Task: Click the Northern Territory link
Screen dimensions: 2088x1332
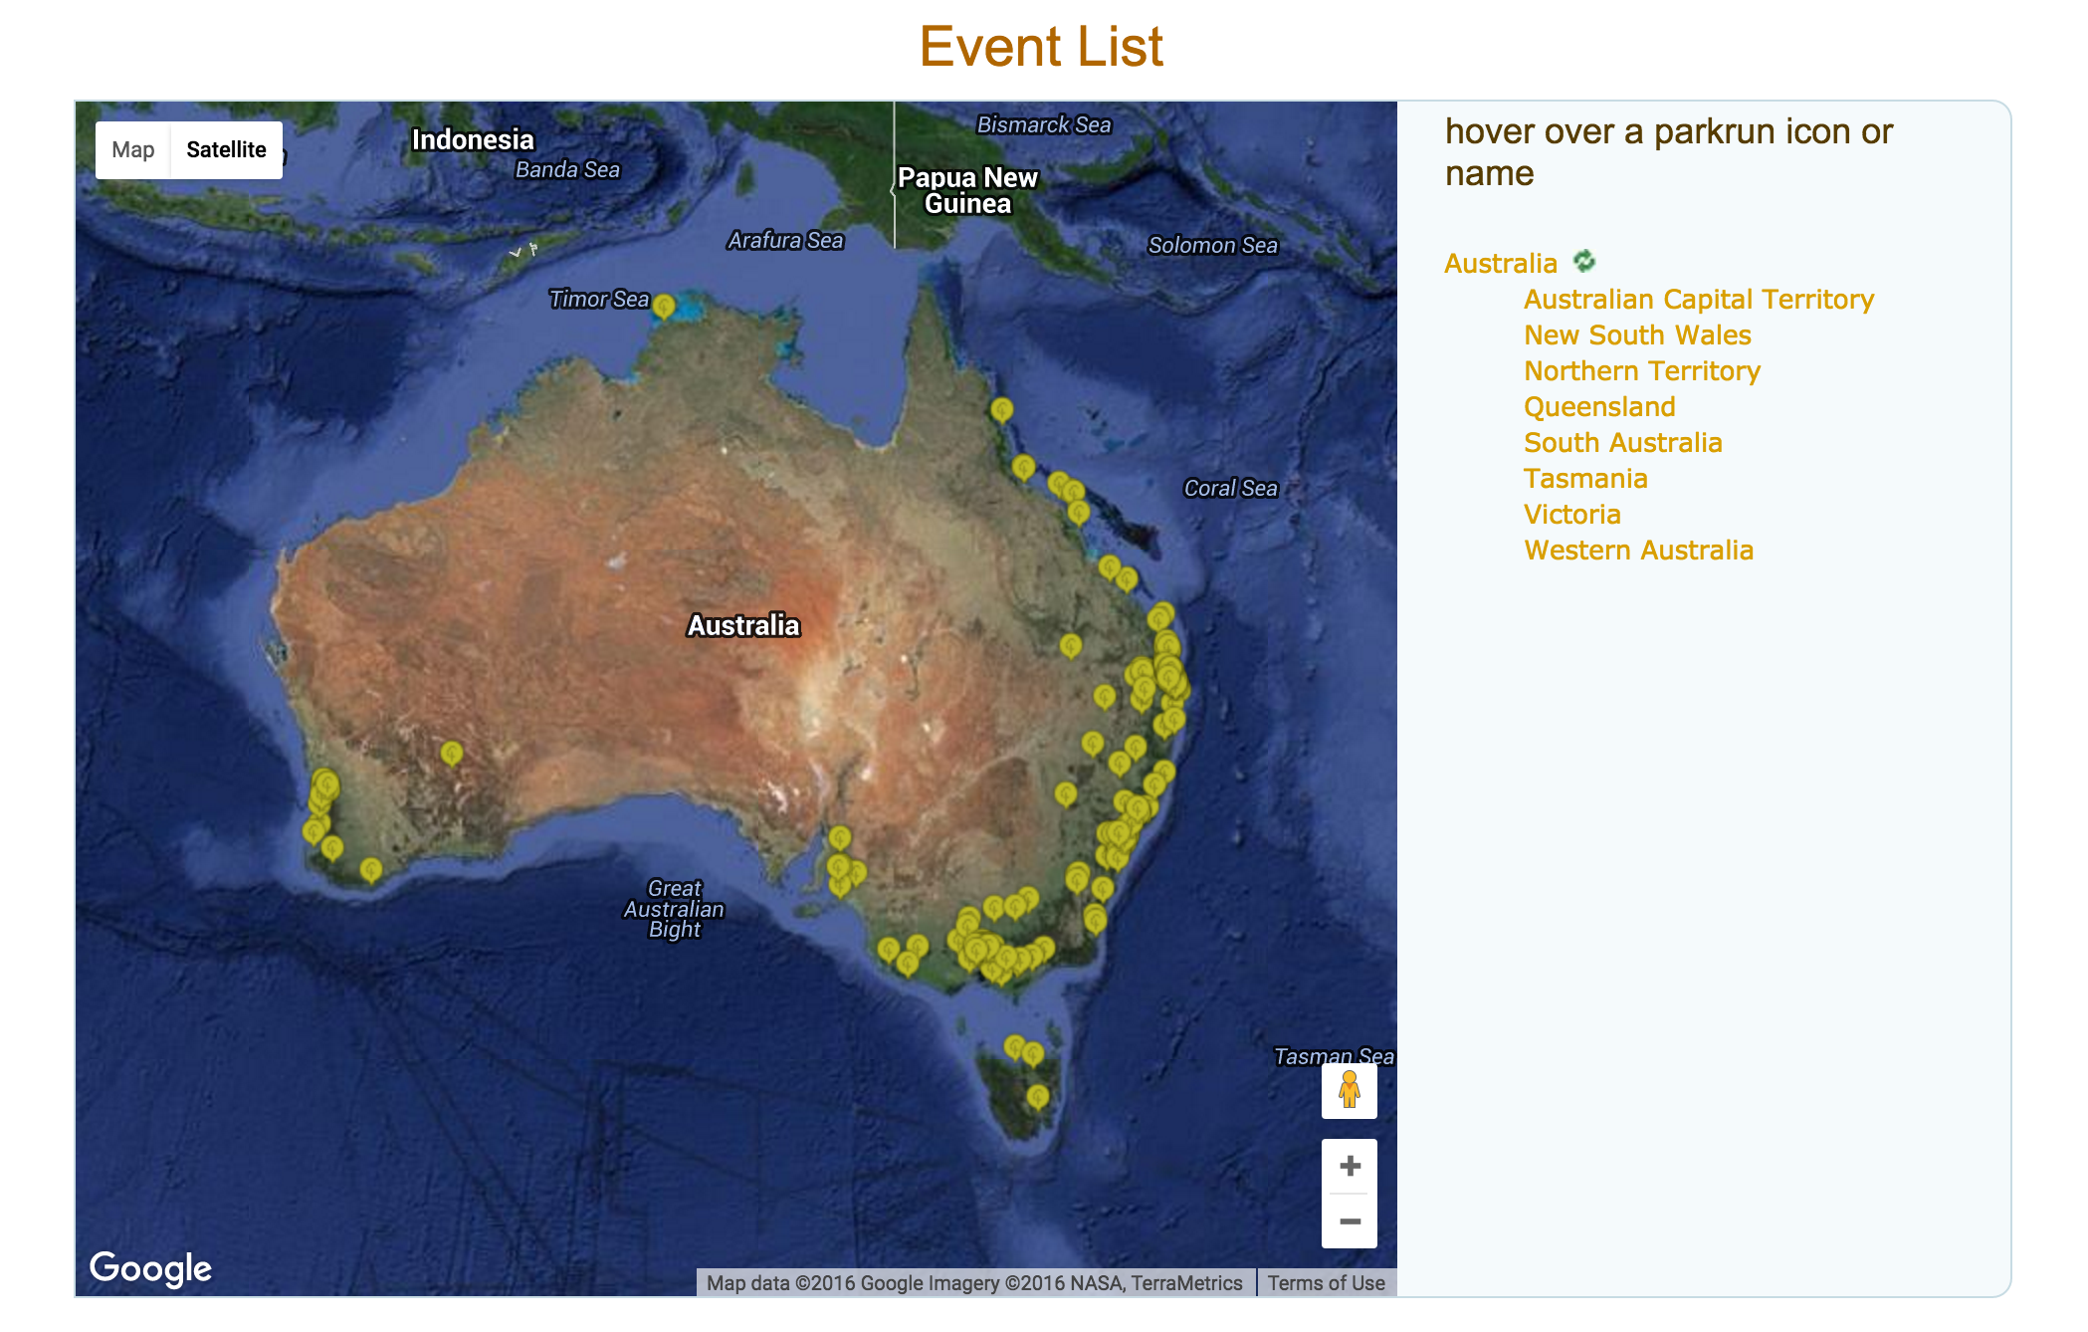Action: pyautogui.click(x=1641, y=371)
